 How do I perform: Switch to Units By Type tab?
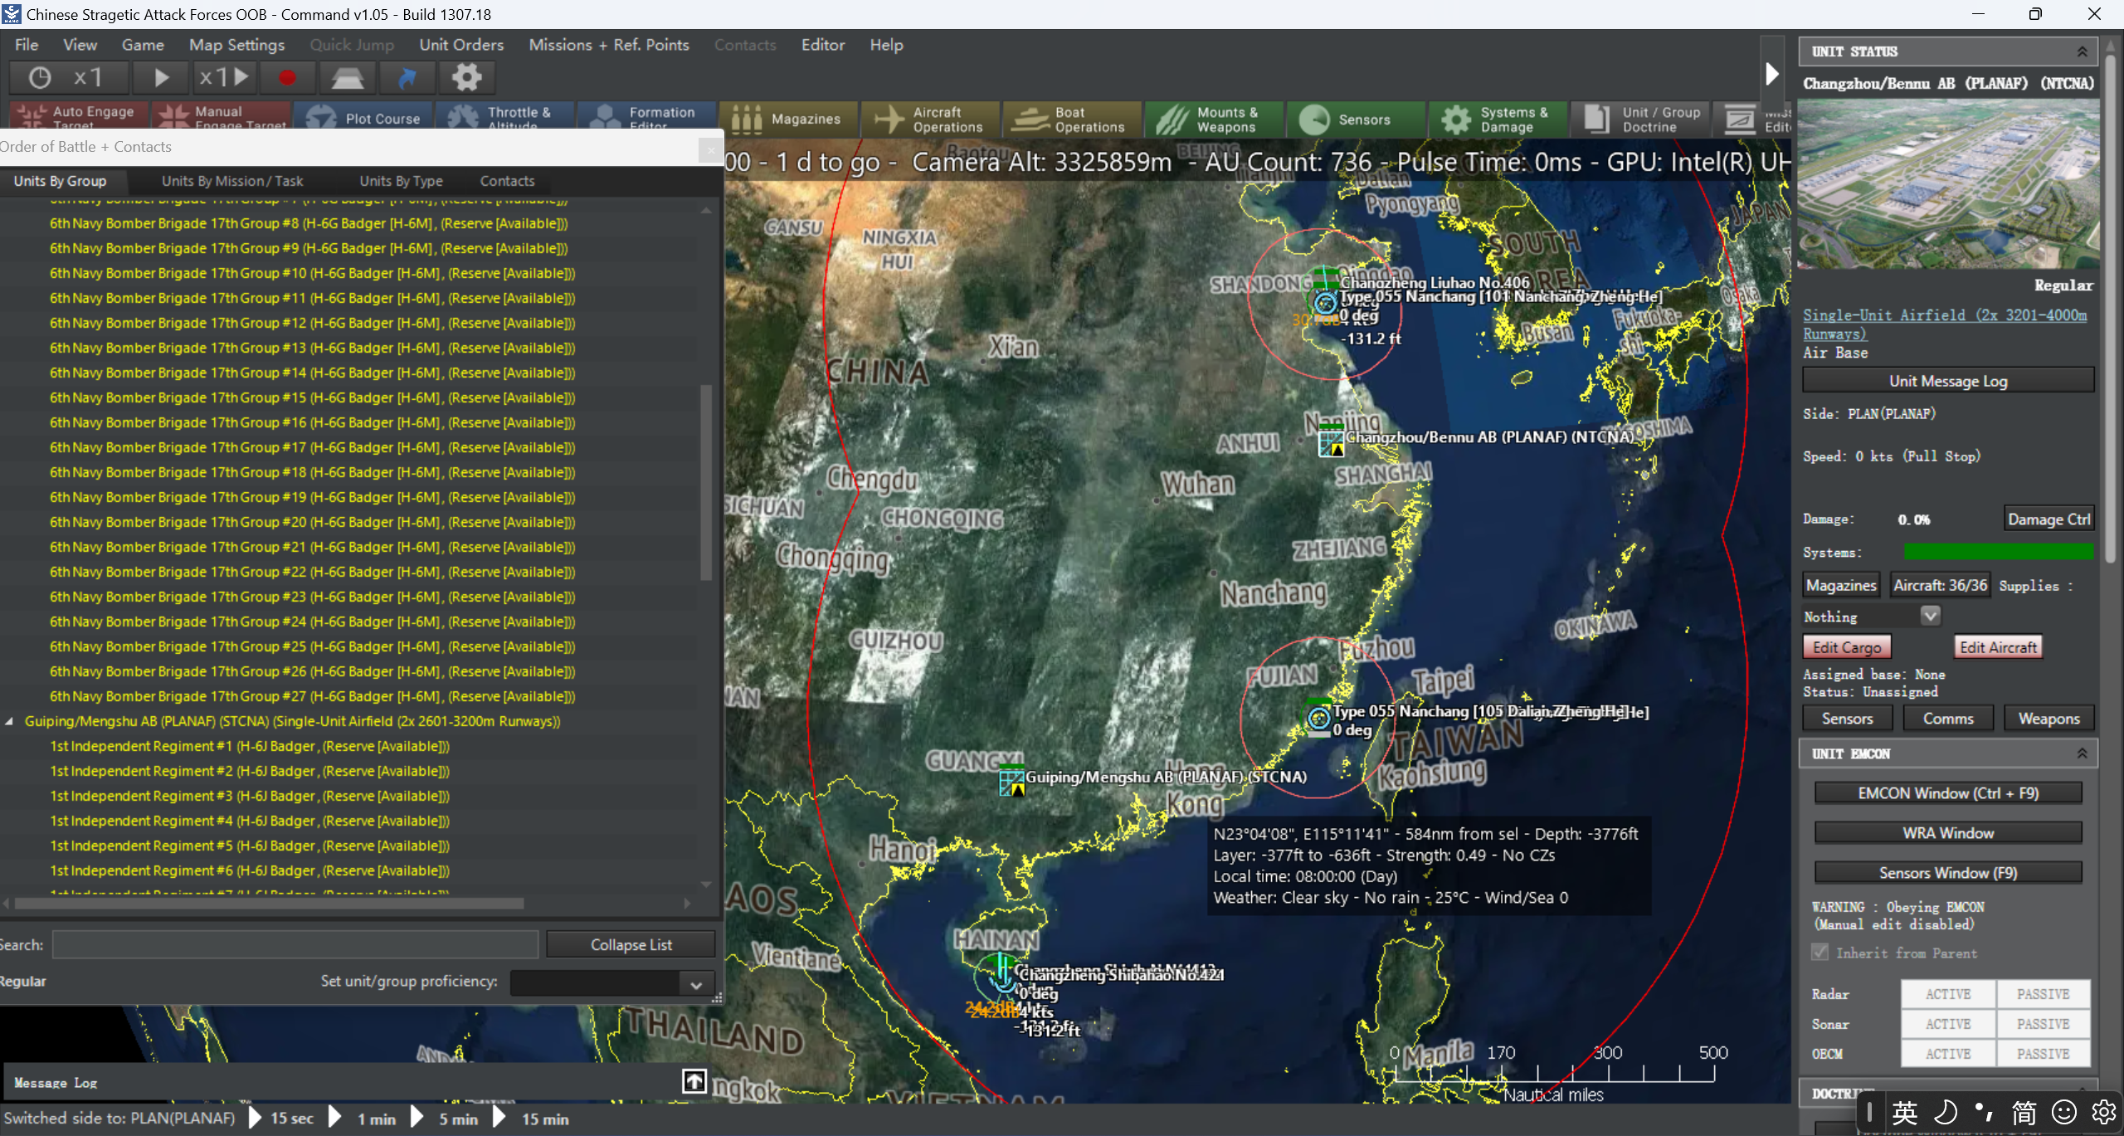401,181
